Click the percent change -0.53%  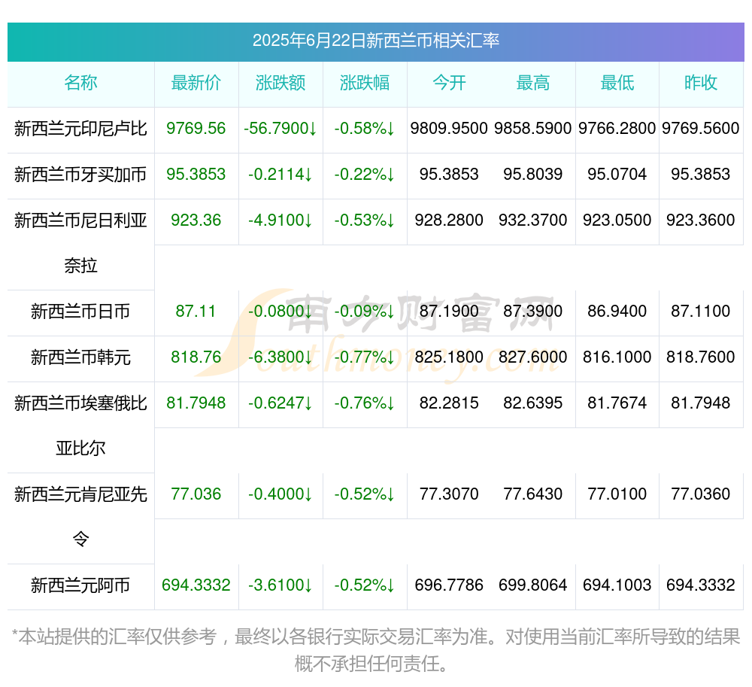(365, 220)
